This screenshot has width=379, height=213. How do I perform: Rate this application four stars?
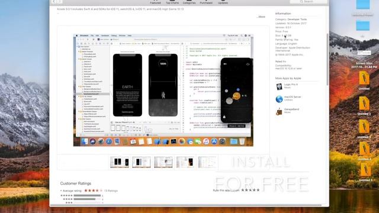tap(254, 190)
